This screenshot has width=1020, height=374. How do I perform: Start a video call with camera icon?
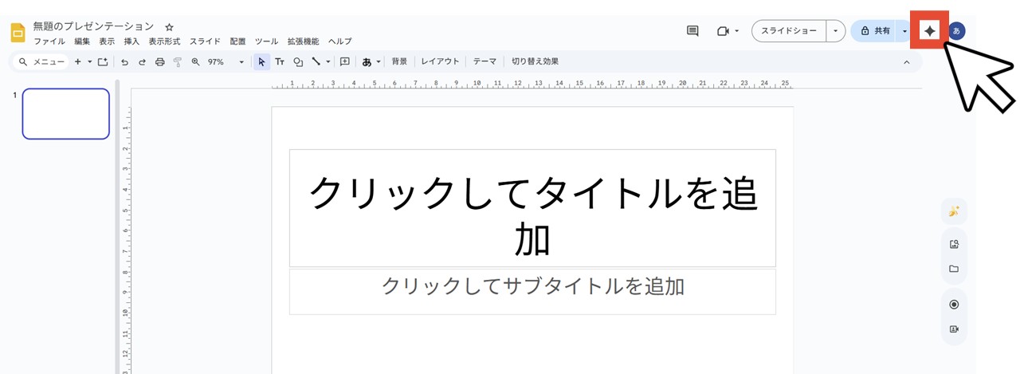pos(723,31)
